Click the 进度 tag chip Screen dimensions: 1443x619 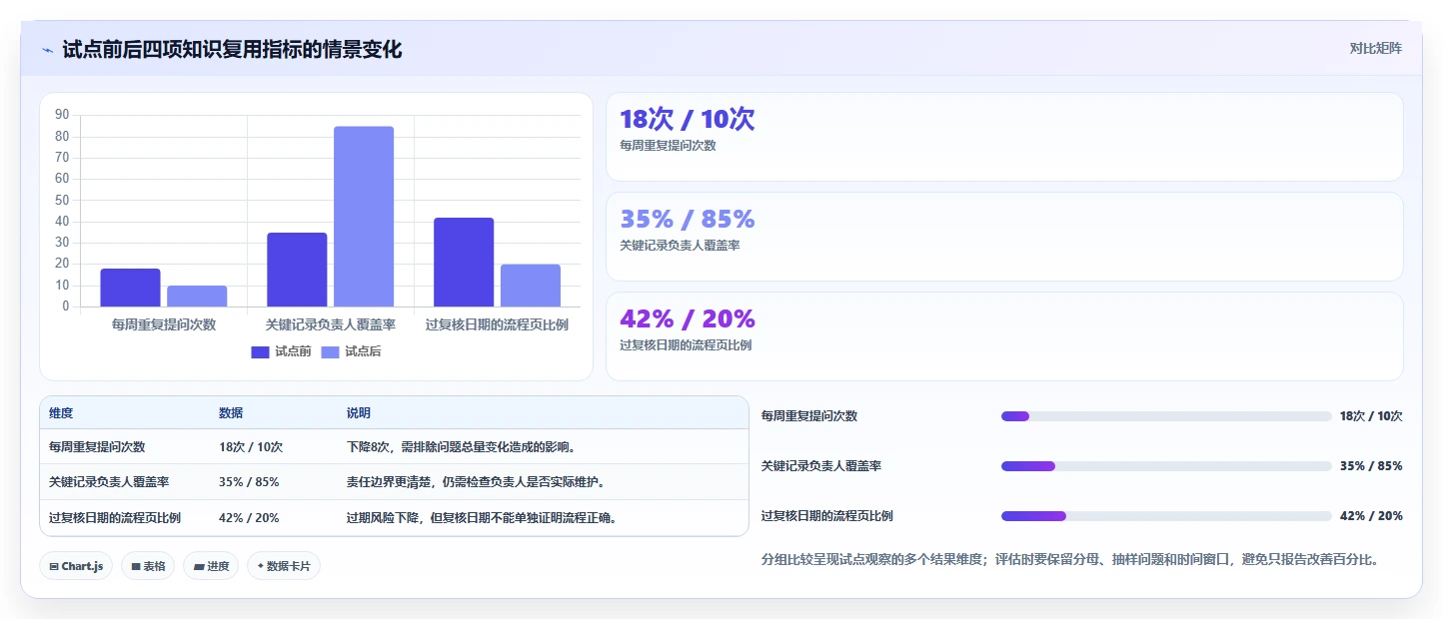click(211, 566)
